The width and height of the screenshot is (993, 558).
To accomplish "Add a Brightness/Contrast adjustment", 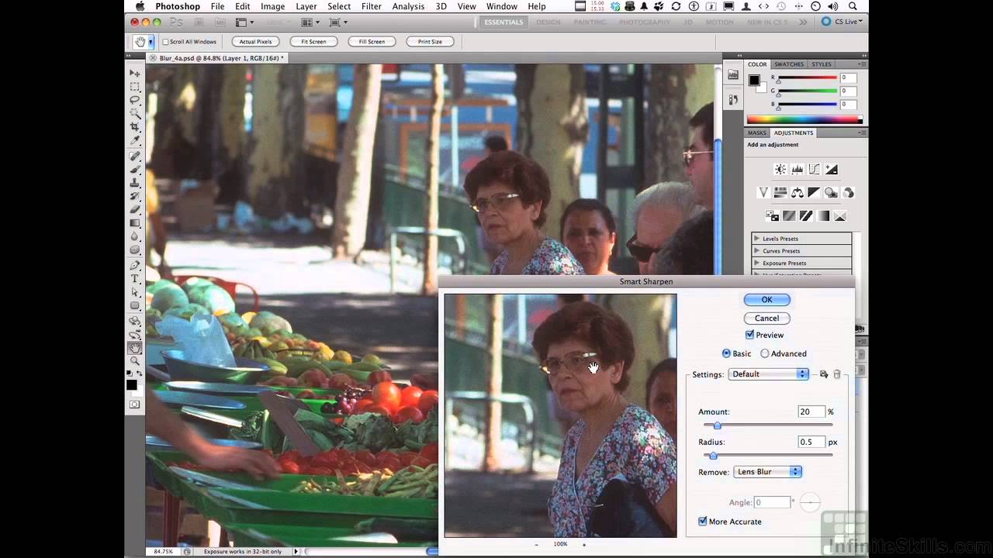I will (780, 170).
